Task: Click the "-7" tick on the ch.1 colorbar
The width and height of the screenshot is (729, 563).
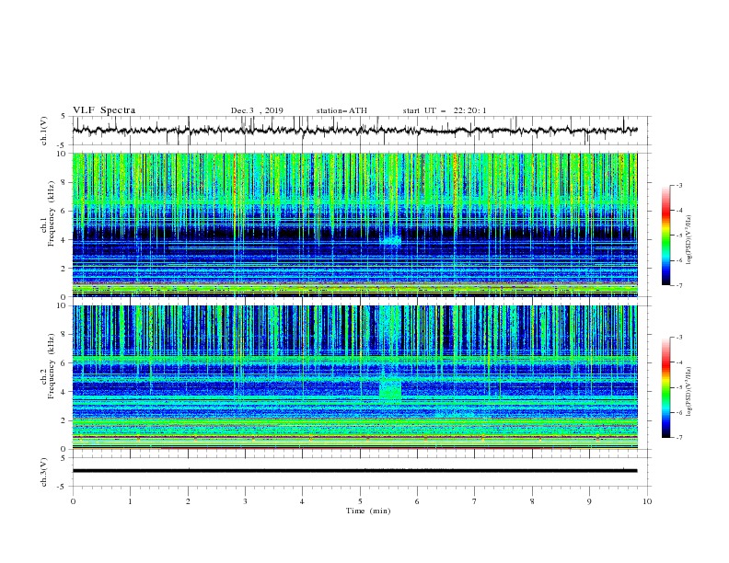Action: (x=678, y=285)
